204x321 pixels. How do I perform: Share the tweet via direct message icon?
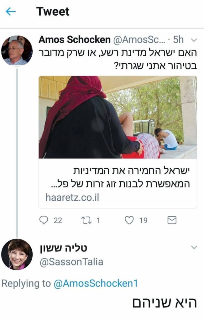172,220
